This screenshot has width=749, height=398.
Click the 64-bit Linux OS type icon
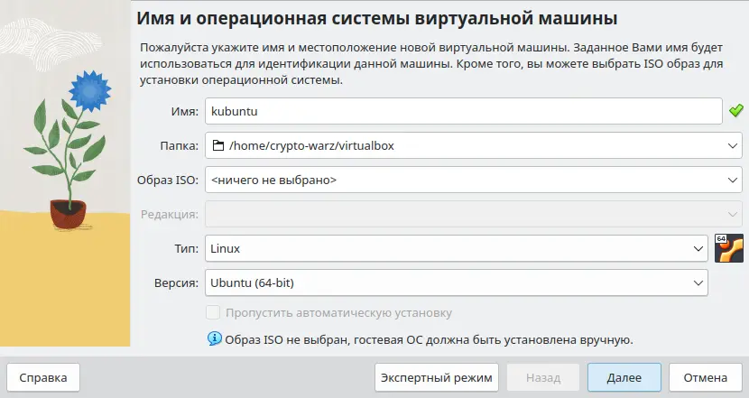pos(729,248)
